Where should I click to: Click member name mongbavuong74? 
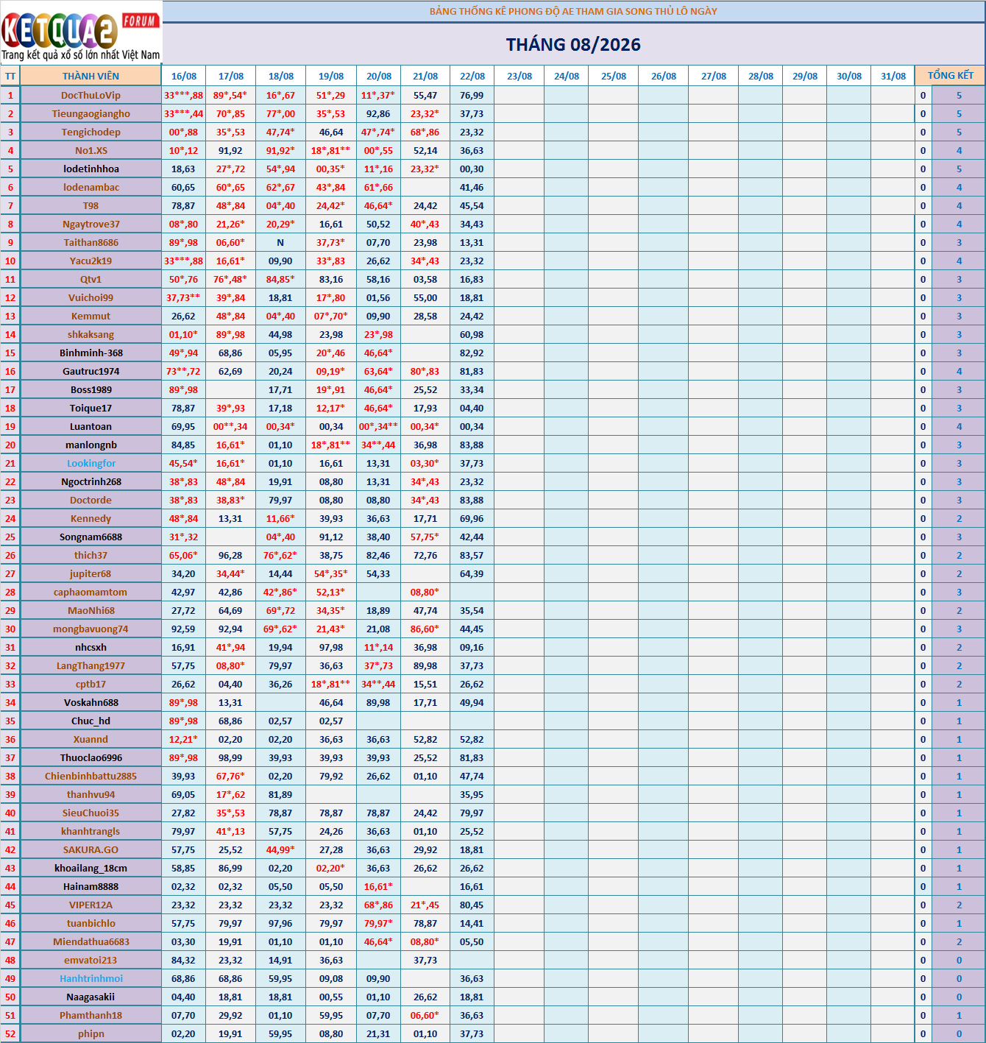click(91, 629)
